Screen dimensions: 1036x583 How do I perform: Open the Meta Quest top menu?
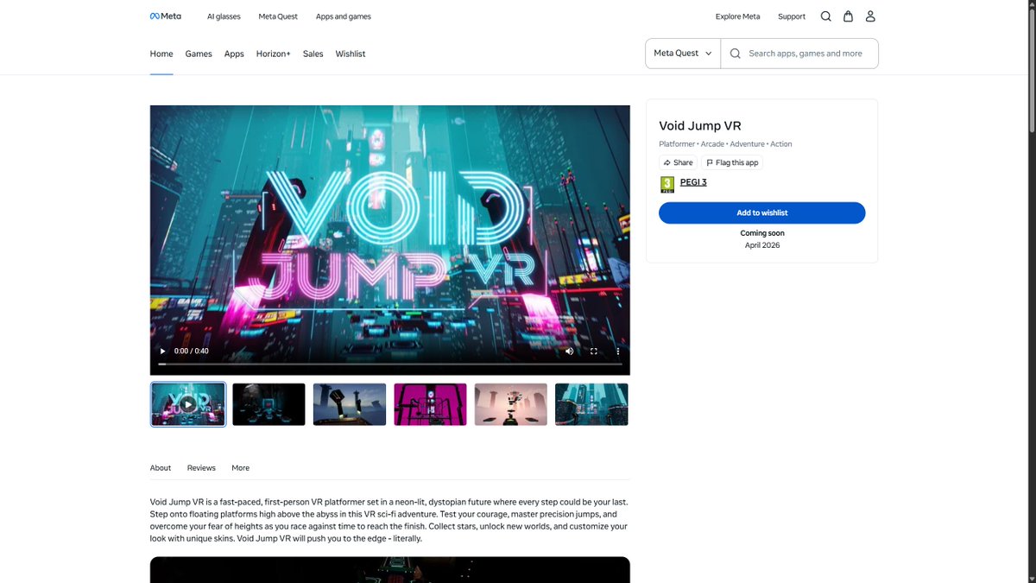pos(278,16)
